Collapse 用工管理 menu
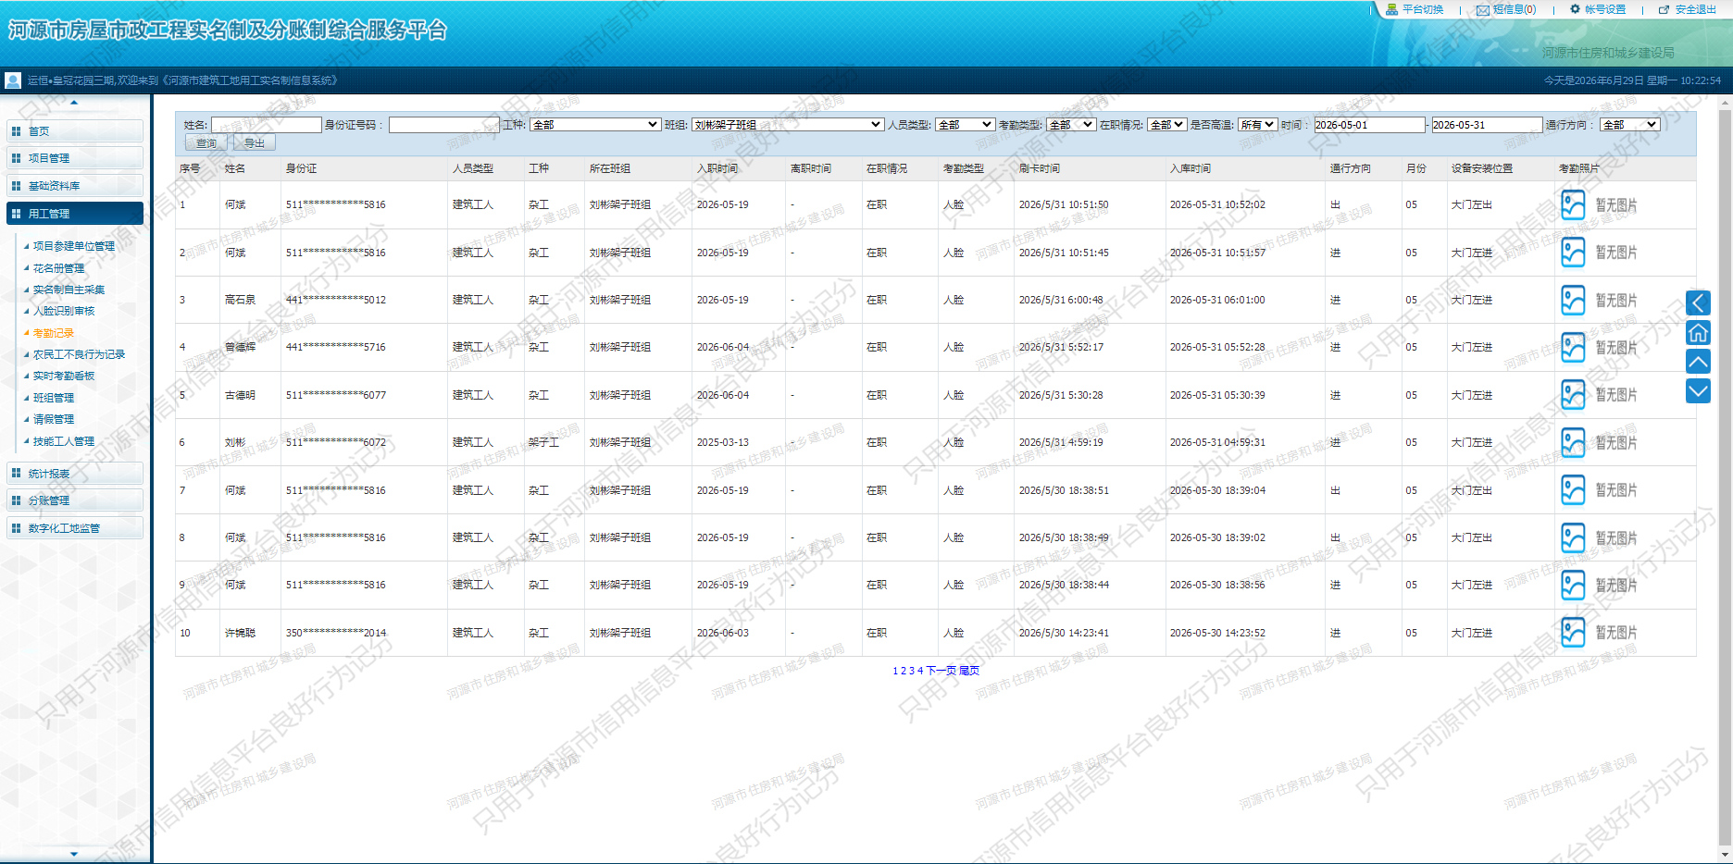Viewport: 1733px width, 864px height. (x=75, y=214)
